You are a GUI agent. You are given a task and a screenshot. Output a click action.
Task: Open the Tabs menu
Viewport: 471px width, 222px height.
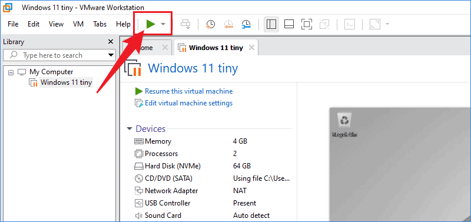(x=99, y=24)
